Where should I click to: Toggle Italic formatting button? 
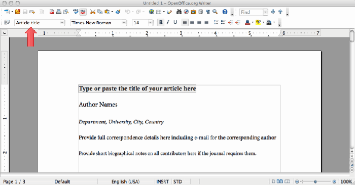tap(168, 22)
